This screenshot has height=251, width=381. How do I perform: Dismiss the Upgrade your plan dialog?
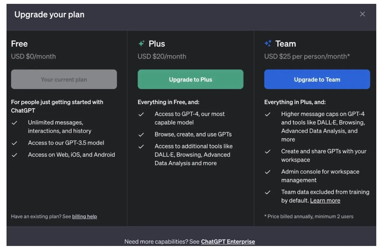pyautogui.click(x=362, y=14)
